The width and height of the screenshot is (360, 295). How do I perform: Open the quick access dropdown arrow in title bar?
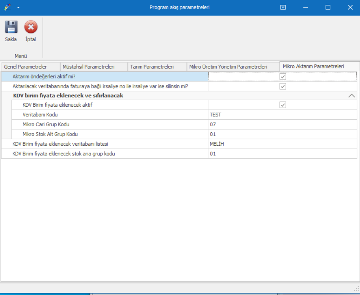[x=18, y=7]
